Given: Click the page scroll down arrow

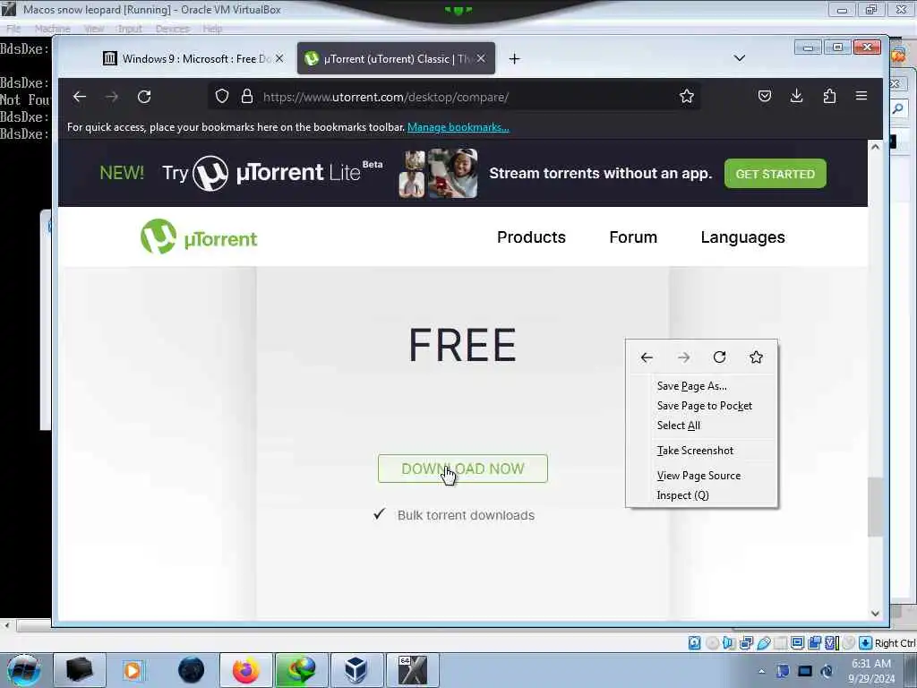Looking at the screenshot, I should [875, 613].
